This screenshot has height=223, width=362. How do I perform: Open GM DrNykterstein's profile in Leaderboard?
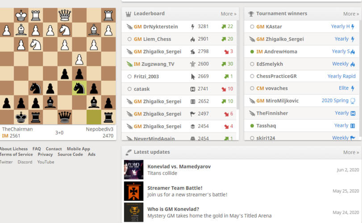coord(156,26)
